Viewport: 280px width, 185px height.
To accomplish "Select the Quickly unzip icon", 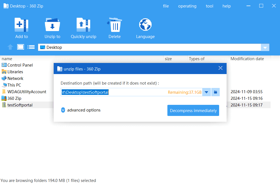I will [83, 25].
